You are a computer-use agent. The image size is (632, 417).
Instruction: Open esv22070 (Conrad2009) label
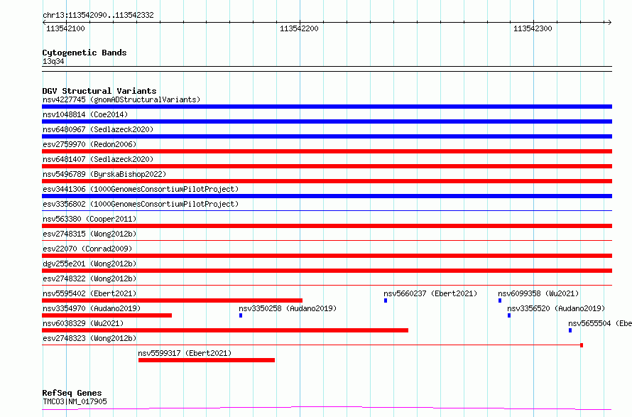coord(87,249)
